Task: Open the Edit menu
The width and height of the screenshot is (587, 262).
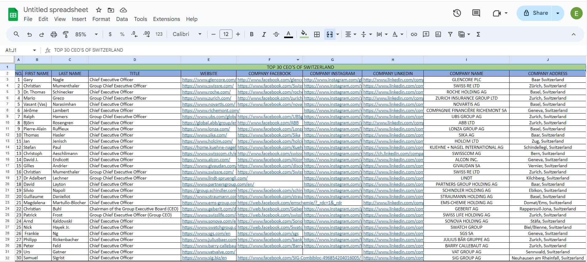Action: (43, 19)
